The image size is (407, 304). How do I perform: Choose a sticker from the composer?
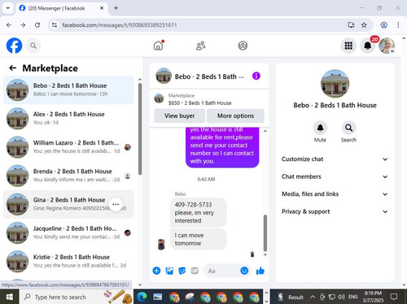(182, 271)
